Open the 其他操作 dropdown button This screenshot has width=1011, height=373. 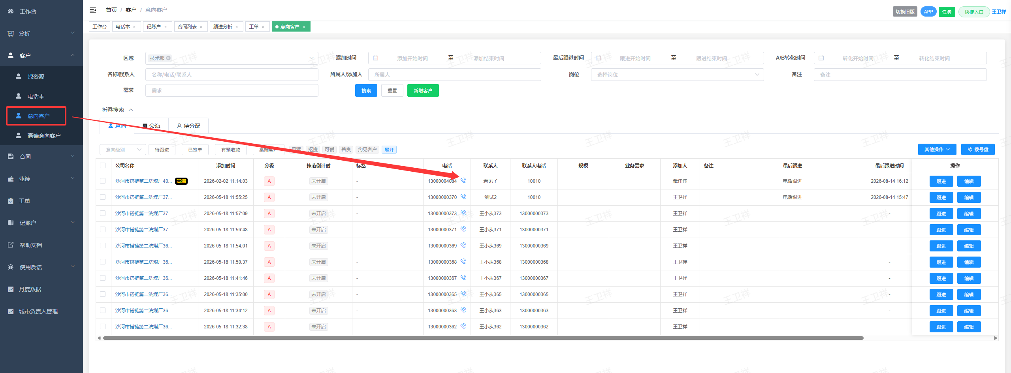pyautogui.click(x=937, y=150)
